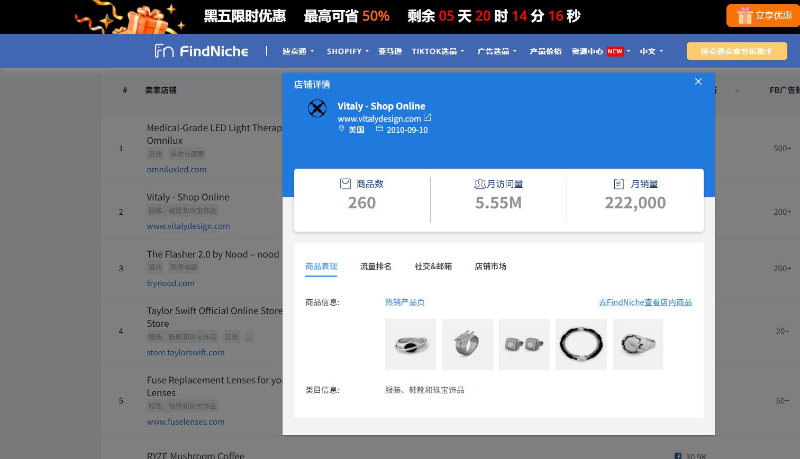Image resolution: width=800 pixels, height=459 pixels.
Task: Expand the 速卖通 navigation dropdown
Action: point(298,51)
